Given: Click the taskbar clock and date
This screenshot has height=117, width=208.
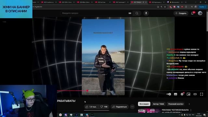Looking at the screenshot, I should pyautogui.click(x=199, y=115).
